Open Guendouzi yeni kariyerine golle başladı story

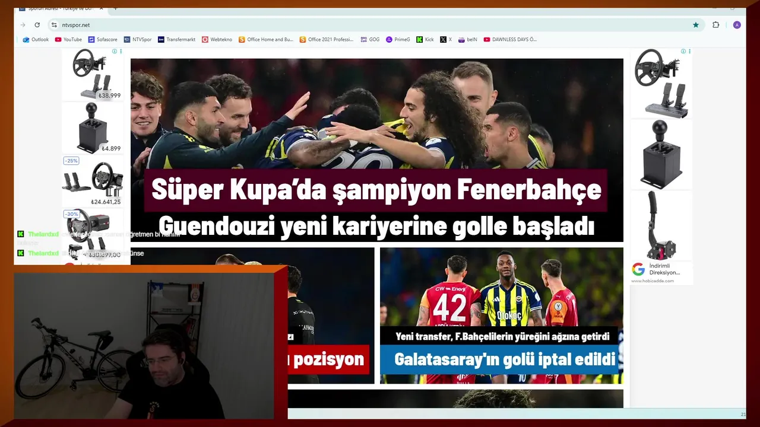[x=376, y=226]
